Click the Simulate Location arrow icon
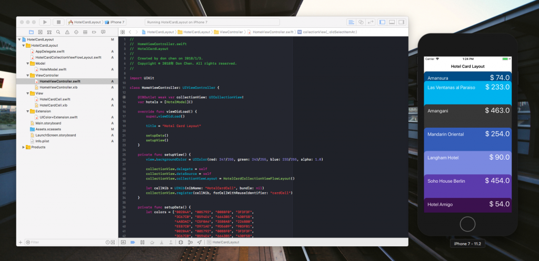 (x=199, y=242)
